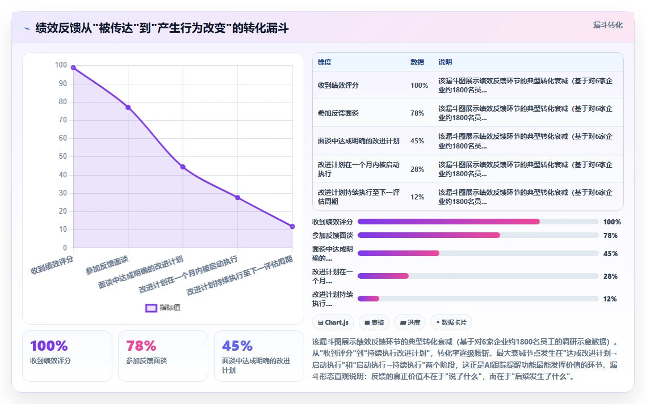
Task: Click the 28% label beside progress bars
Action: click(x=610, y=276)
